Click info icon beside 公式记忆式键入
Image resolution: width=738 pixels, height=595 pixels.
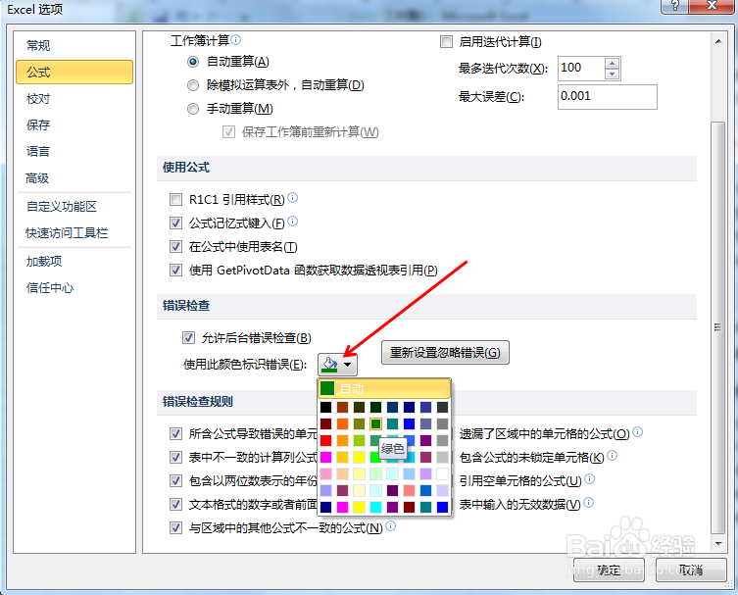click(x=293, y=222)
